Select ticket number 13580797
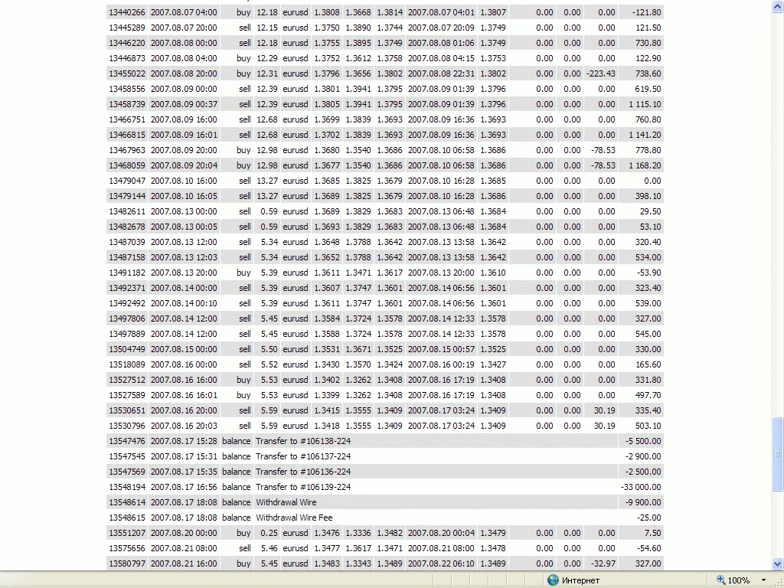This screenshot has width=784, height=588. [x=127, y=563]
